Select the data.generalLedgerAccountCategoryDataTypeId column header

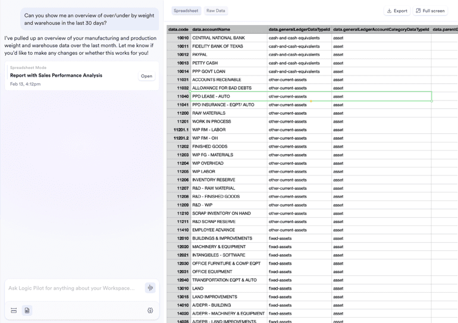381,30
